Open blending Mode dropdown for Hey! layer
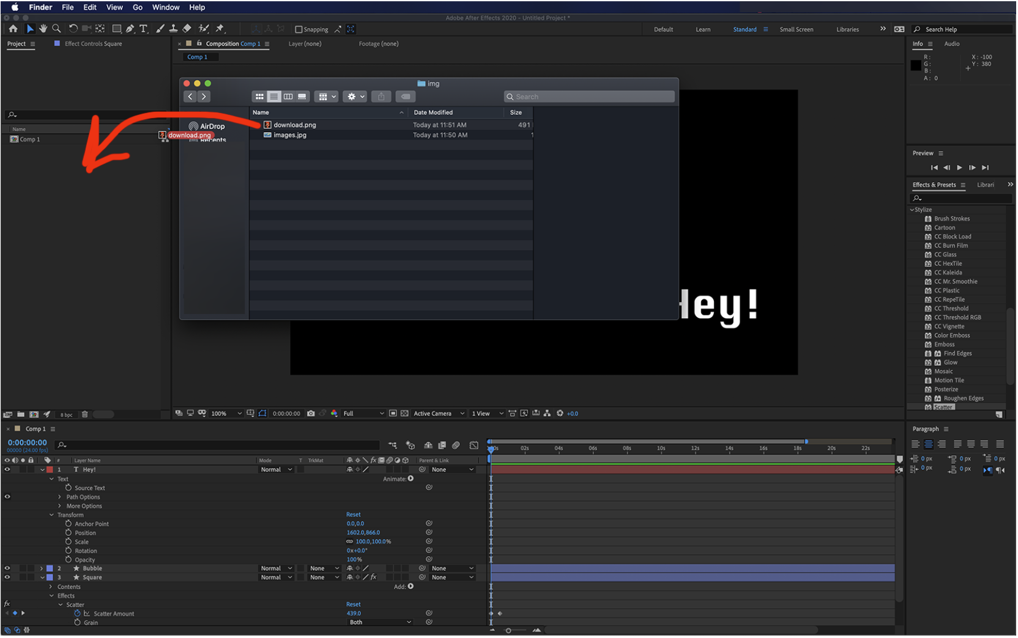 (277, 470)
